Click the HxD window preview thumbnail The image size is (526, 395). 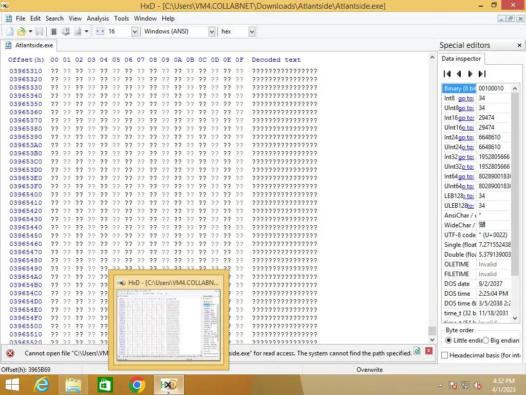coord(168,325)
